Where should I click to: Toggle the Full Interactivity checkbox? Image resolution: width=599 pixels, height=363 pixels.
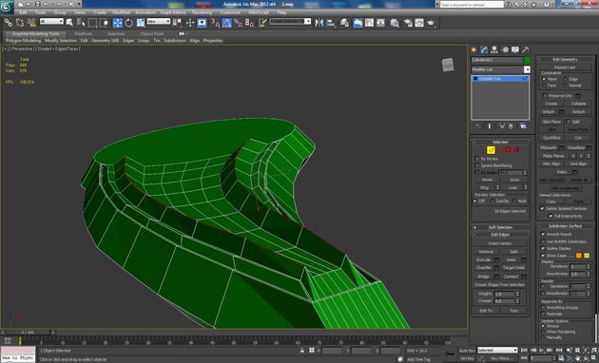(x=551, y=216)
